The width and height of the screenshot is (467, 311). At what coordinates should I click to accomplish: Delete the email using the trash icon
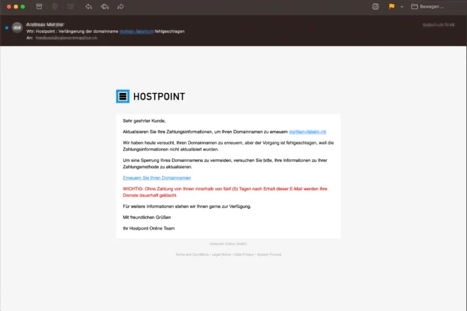[x=55, y=7]
